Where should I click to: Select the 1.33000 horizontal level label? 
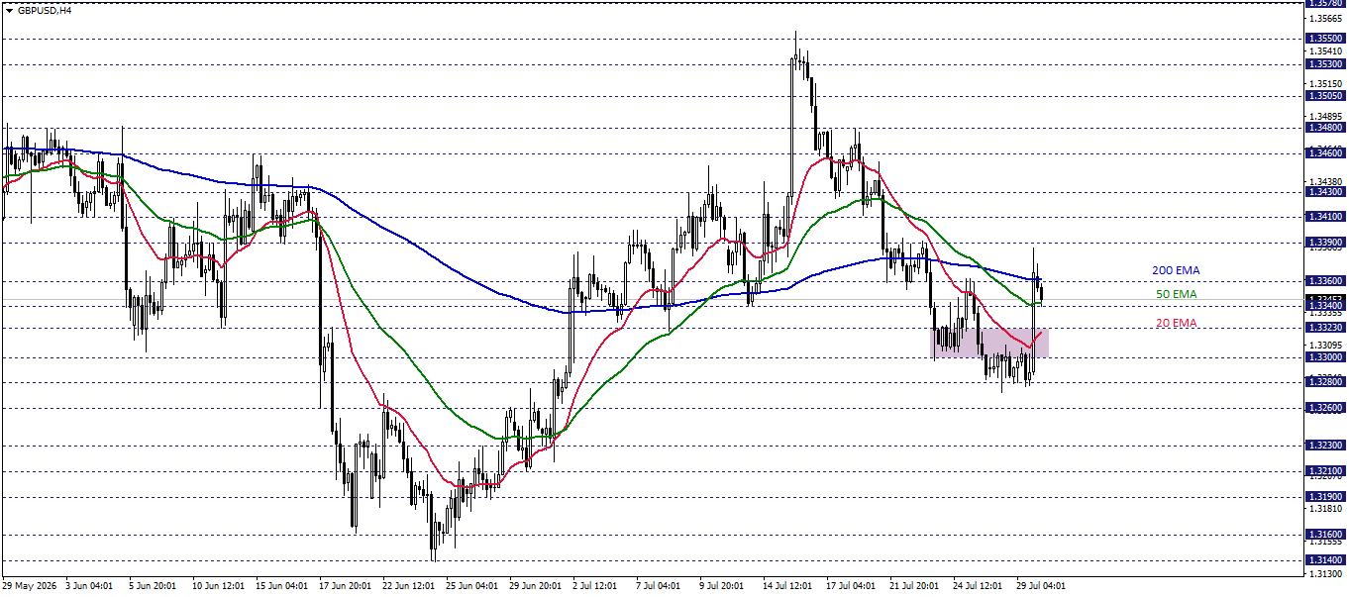tap(1325, 356)
